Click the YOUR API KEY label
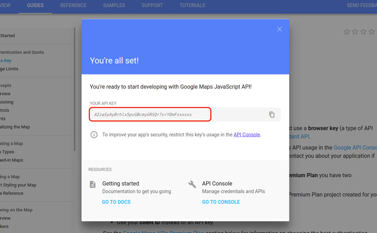This screenshot has height=233, width=377. tap(103, 103)
